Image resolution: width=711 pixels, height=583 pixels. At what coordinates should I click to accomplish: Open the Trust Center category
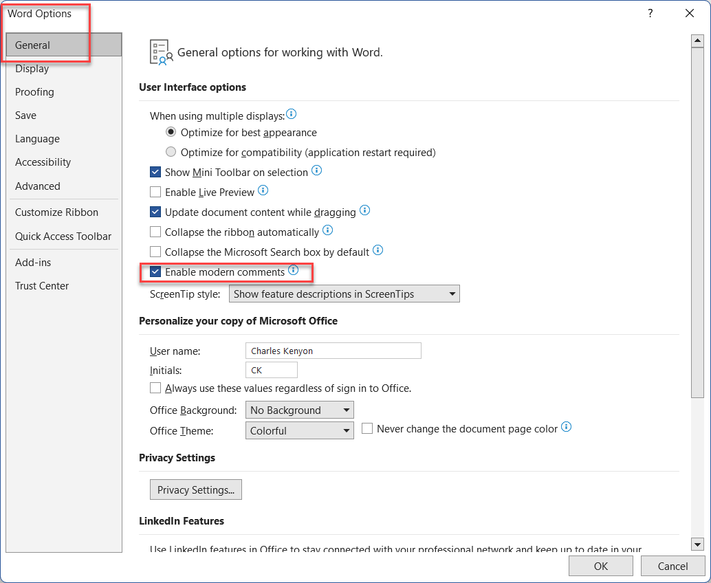[x=64, y=286]
